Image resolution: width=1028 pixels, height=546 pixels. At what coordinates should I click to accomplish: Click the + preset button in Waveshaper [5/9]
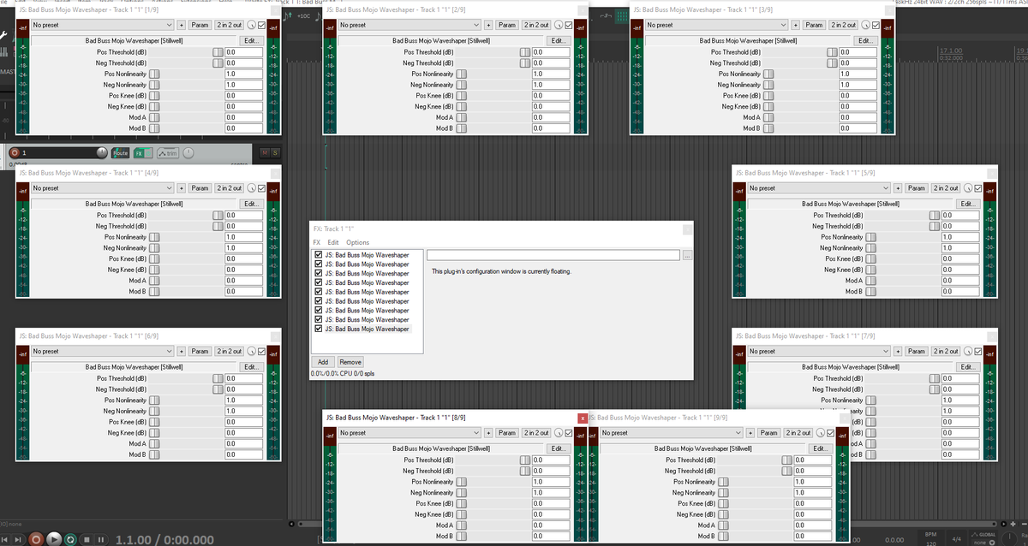tap(898, 187)
